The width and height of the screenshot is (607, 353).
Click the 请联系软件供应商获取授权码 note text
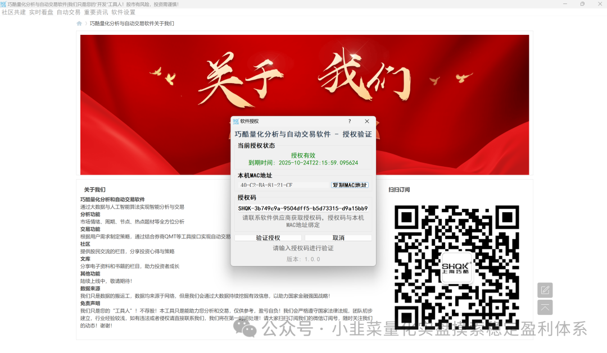click(x=303, y=222)
